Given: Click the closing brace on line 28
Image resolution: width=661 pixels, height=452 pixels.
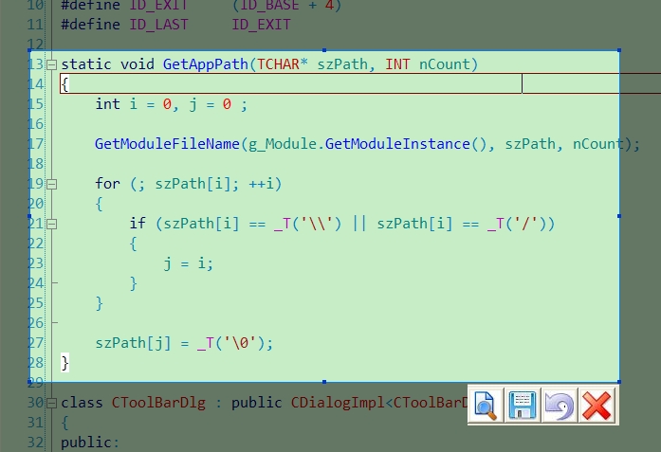Looking at the screenshot, I should [x=64, y=363].
